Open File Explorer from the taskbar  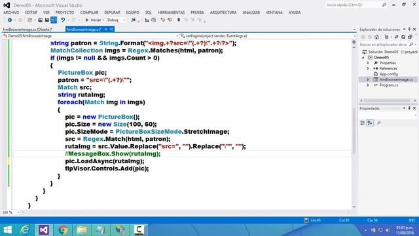tap(82, 230)
